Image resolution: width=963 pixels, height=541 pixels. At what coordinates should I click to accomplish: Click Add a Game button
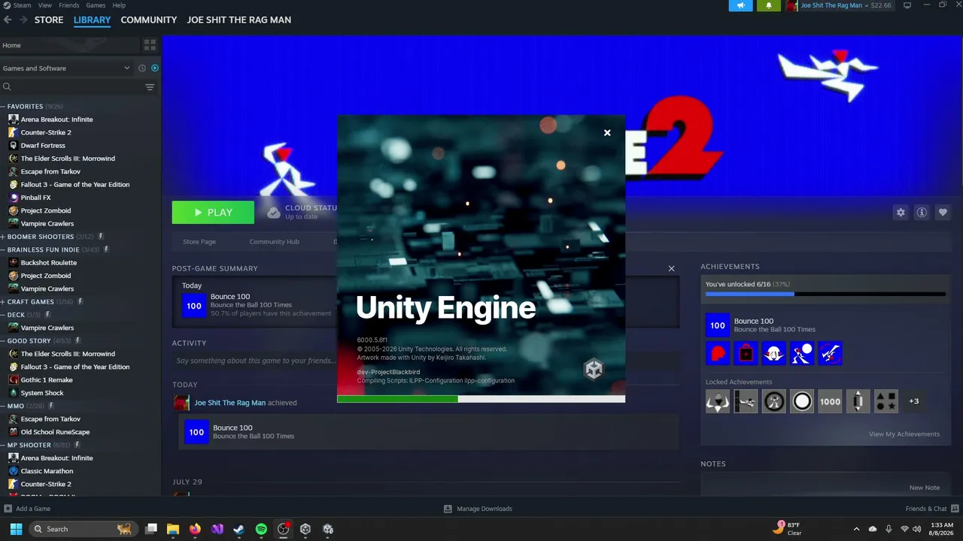(x=27, y=509)
